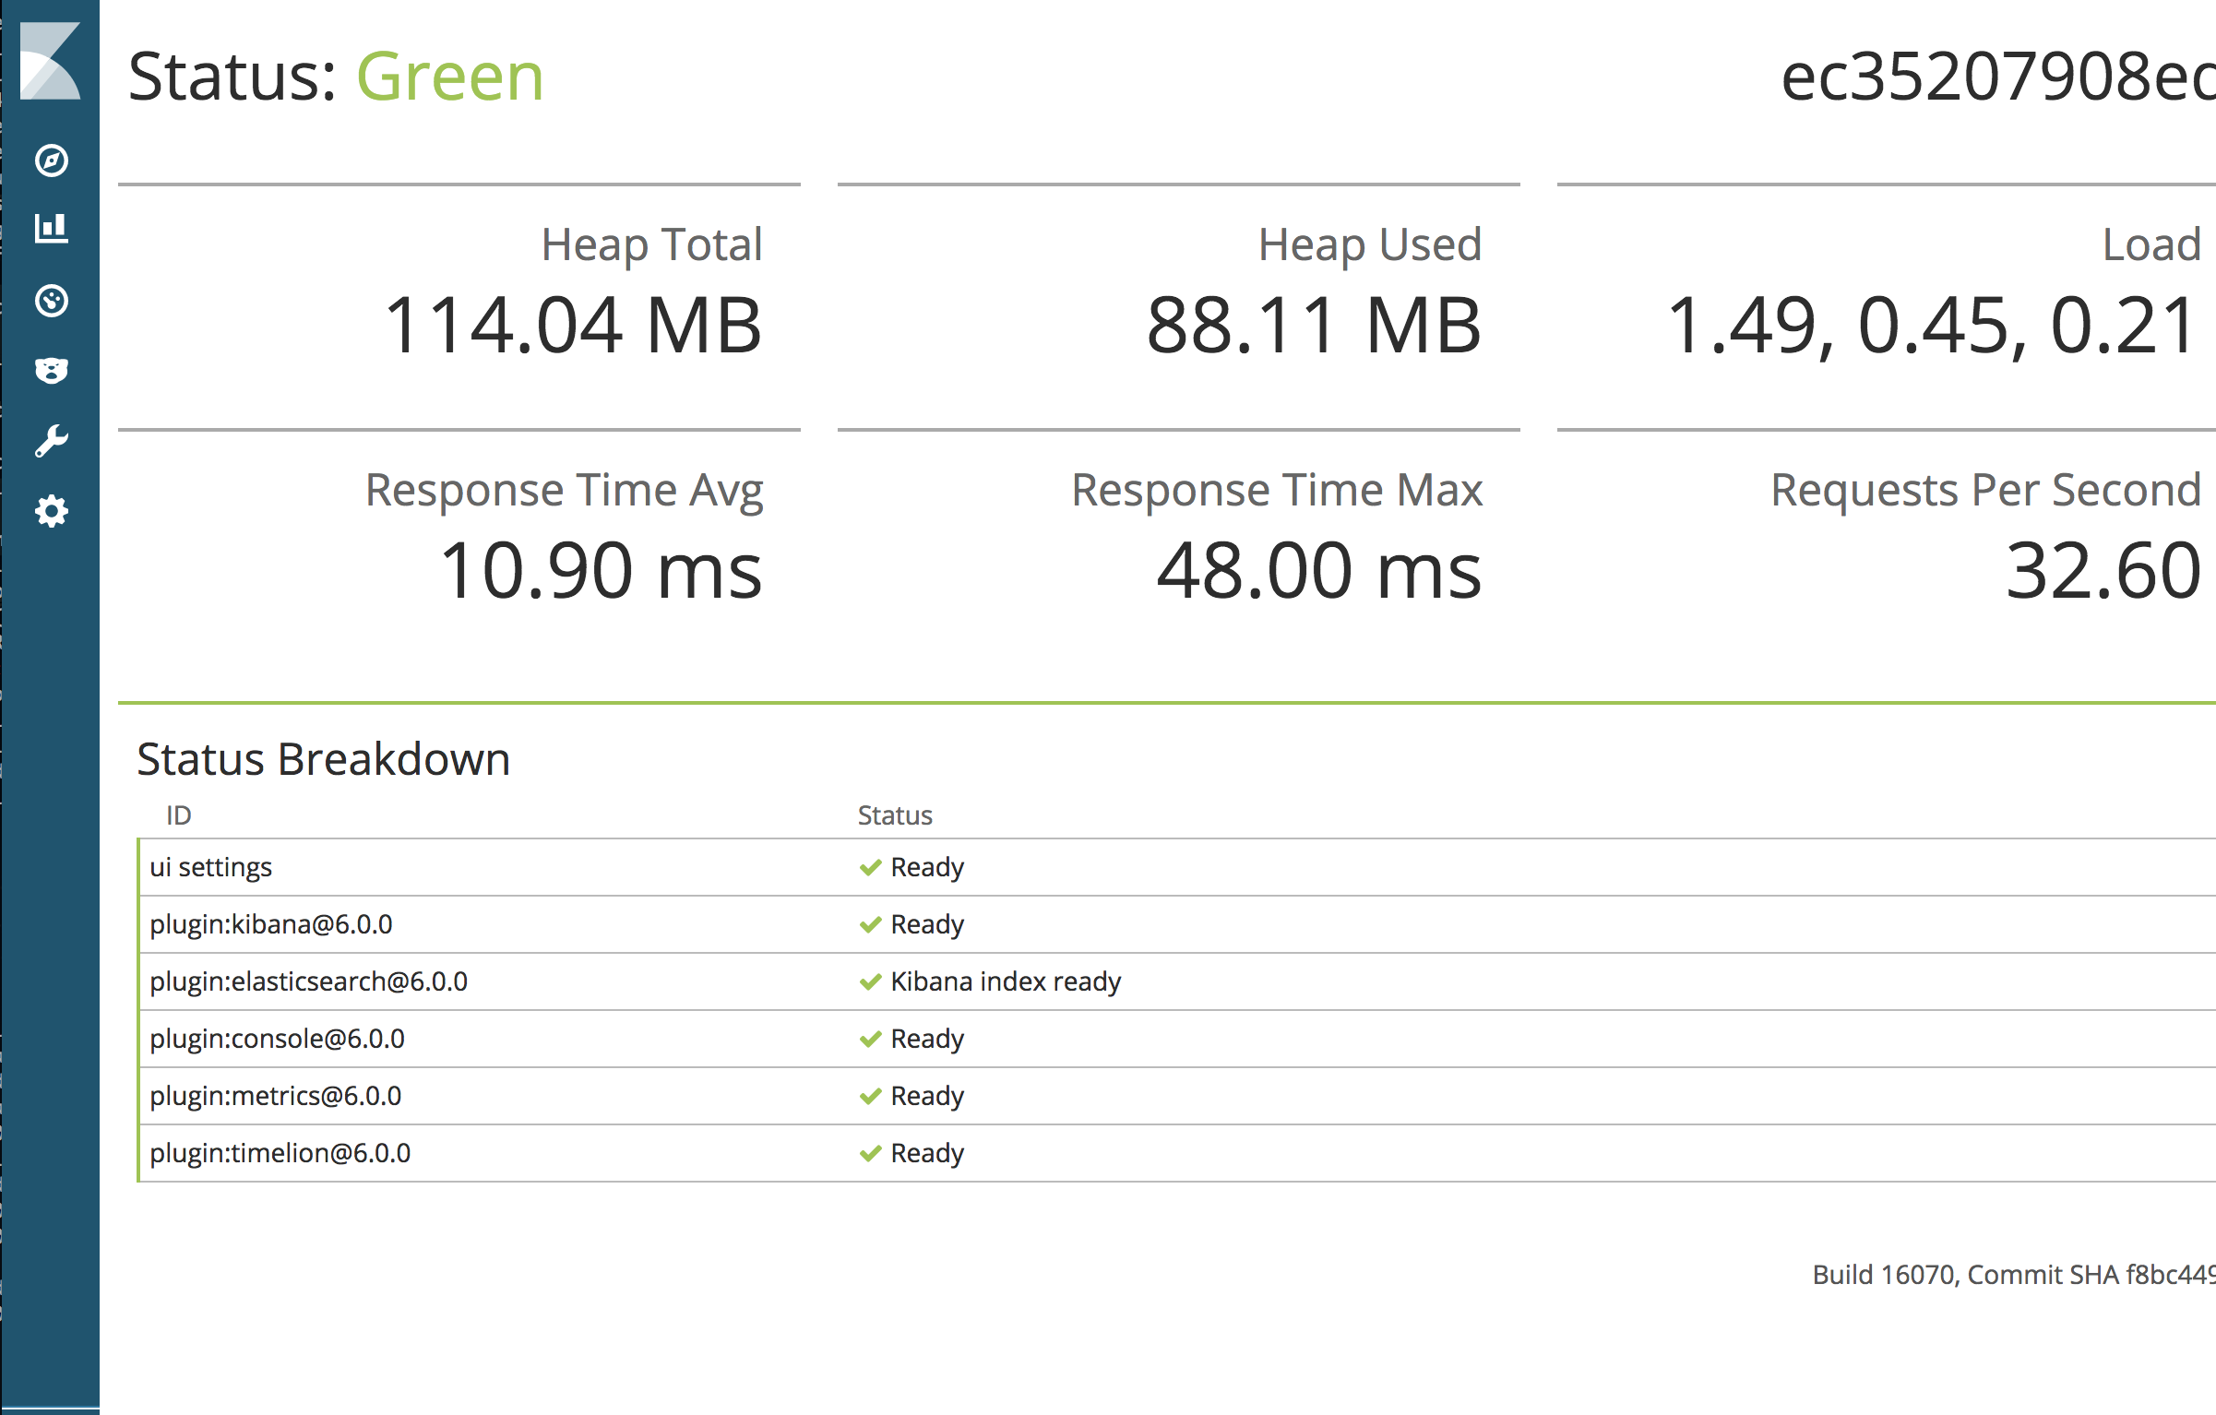Click the Kibana logo in sidebar
The width and height of the screenshot is (2216, 1415).
click(50, 61)
